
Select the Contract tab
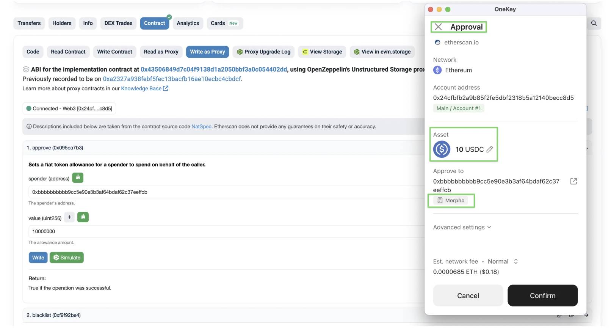coord(154,23)
